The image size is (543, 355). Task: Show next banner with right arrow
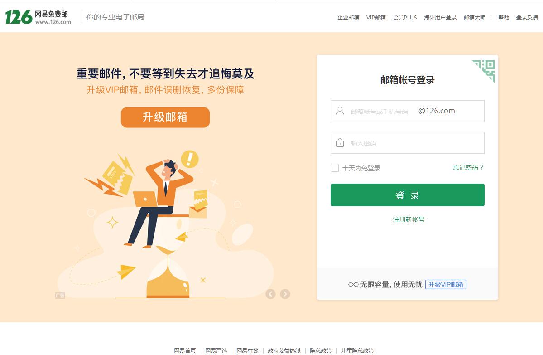(x=285, y=294)
